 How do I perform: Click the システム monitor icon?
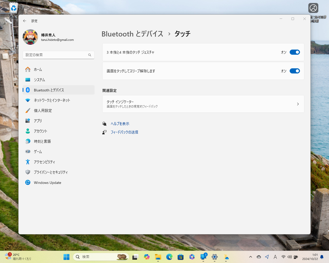click(28, 80)
